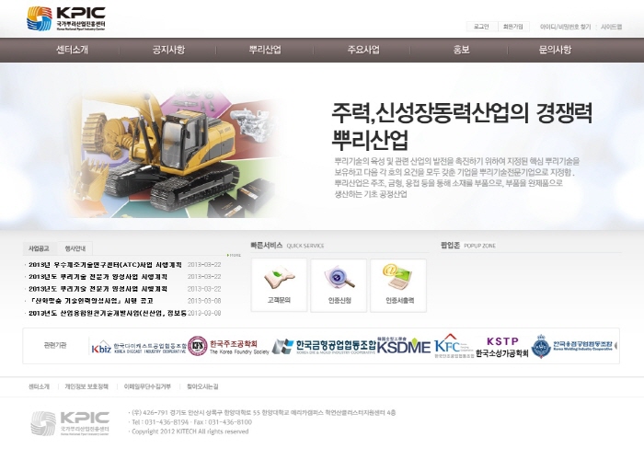This screenshot has height=460, width=644.
Task: Open the 인증서출력 laptop icon
Action: 398,285
